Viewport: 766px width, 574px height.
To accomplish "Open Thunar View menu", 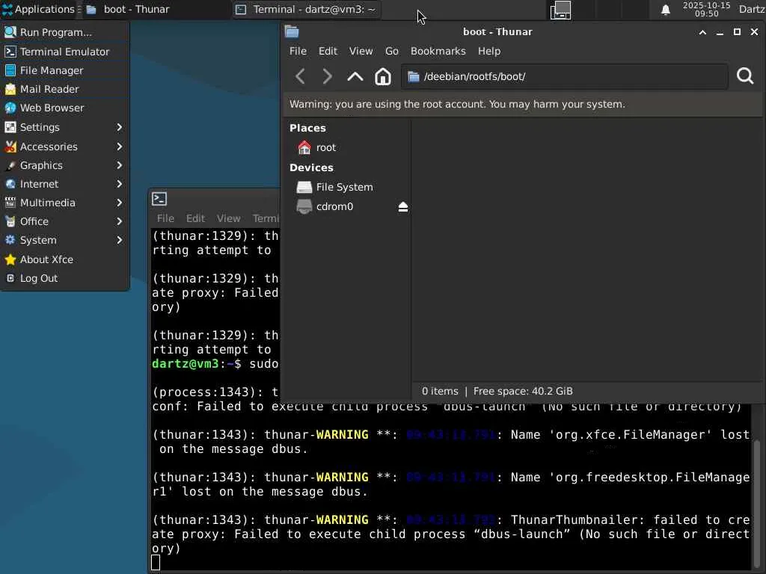I will click(x=361, y=51).
